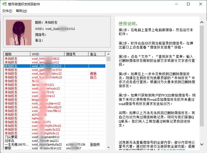This screenshot has height=153, width=207.
Task: Click the 备注 column header
Action: click(x=97, y=54)
